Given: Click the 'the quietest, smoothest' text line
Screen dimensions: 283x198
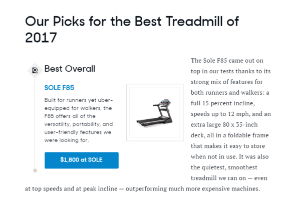Looking at the screenshot, I should click(224, 167).
